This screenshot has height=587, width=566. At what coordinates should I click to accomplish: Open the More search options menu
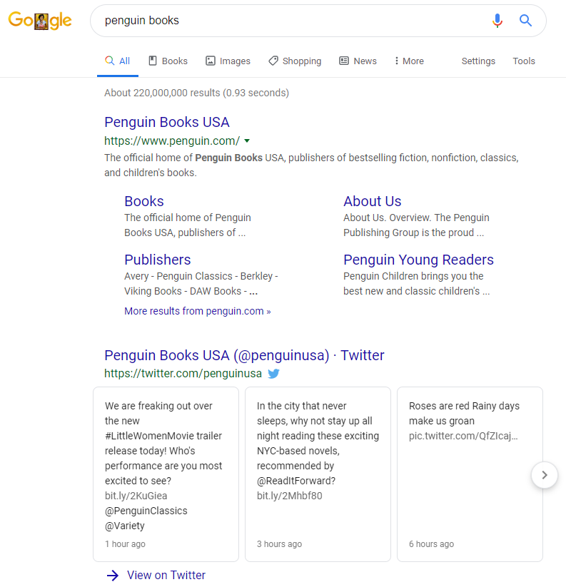click(x=409, y=61)
